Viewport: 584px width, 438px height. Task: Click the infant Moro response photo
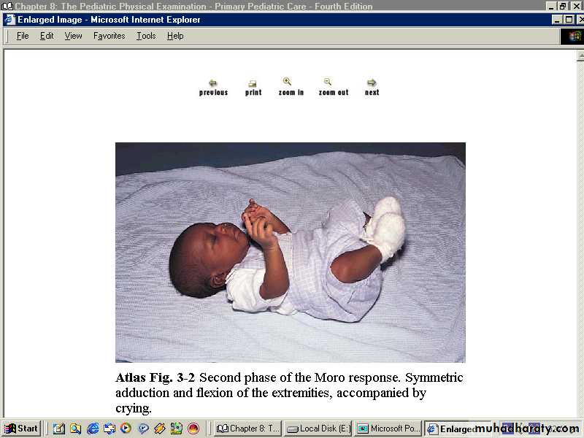(x=290, y=252)
